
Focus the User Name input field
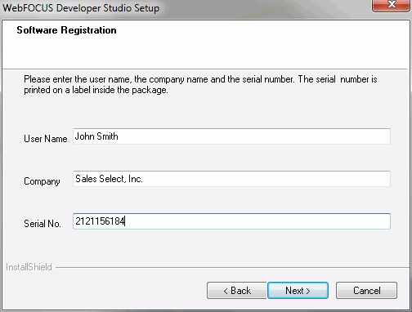click(x=231, y=136)
